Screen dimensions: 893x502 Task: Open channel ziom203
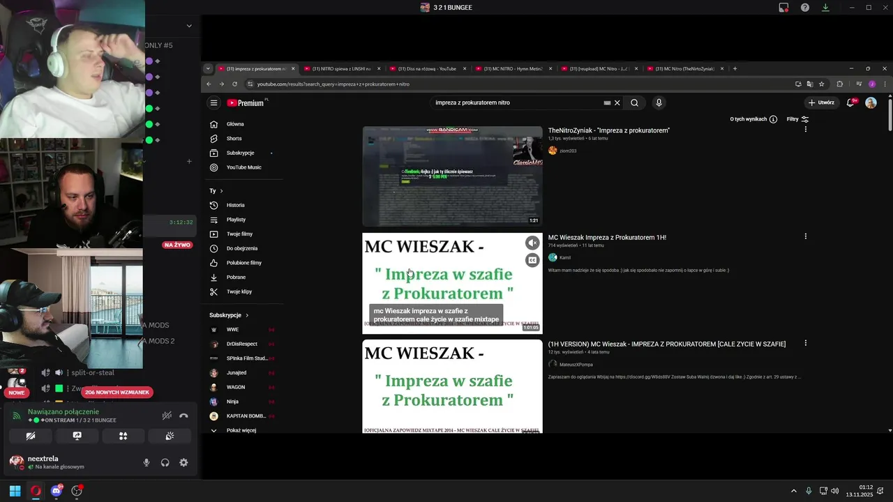point(568,151)
